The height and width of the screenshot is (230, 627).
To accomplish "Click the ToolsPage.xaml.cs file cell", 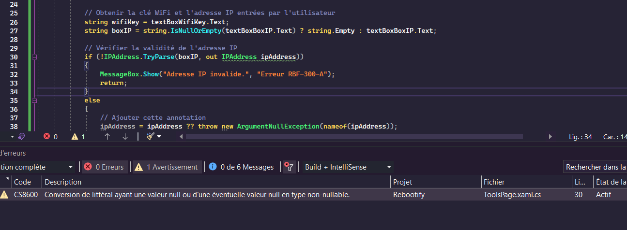I will (x=512, y=195).
